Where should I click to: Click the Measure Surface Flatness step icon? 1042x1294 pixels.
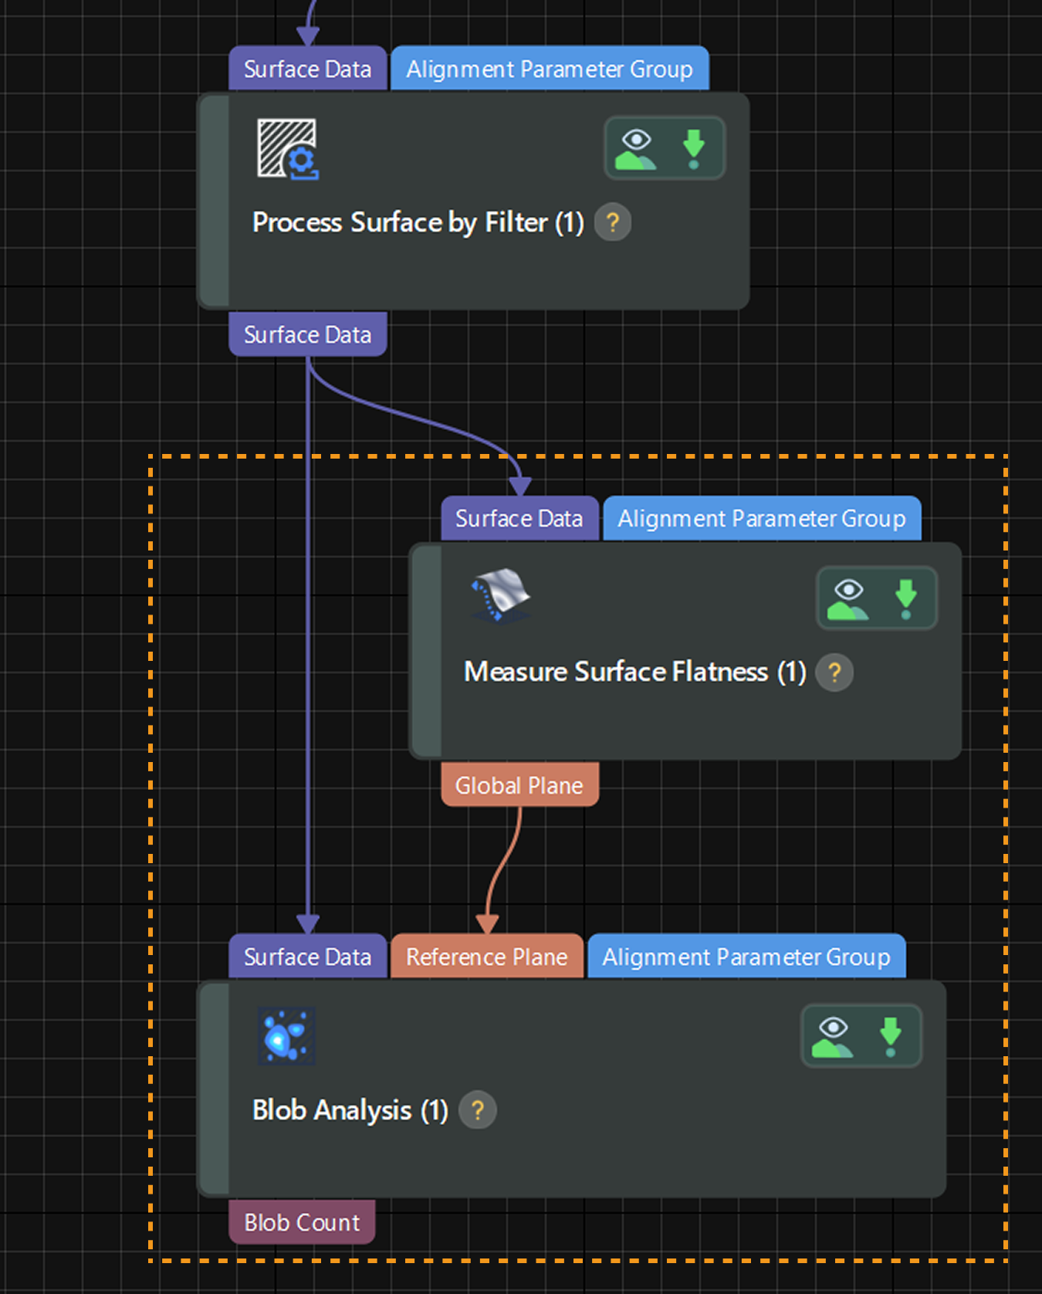[x=500, y=595]
